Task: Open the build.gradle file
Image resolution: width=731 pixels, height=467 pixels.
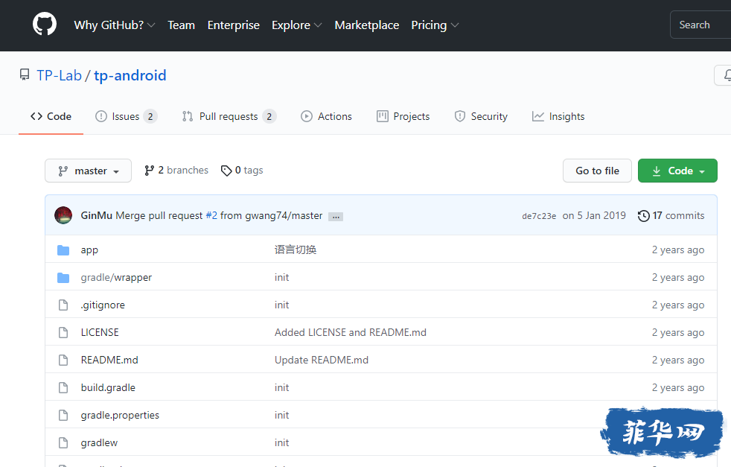Action: click(108, 388)
